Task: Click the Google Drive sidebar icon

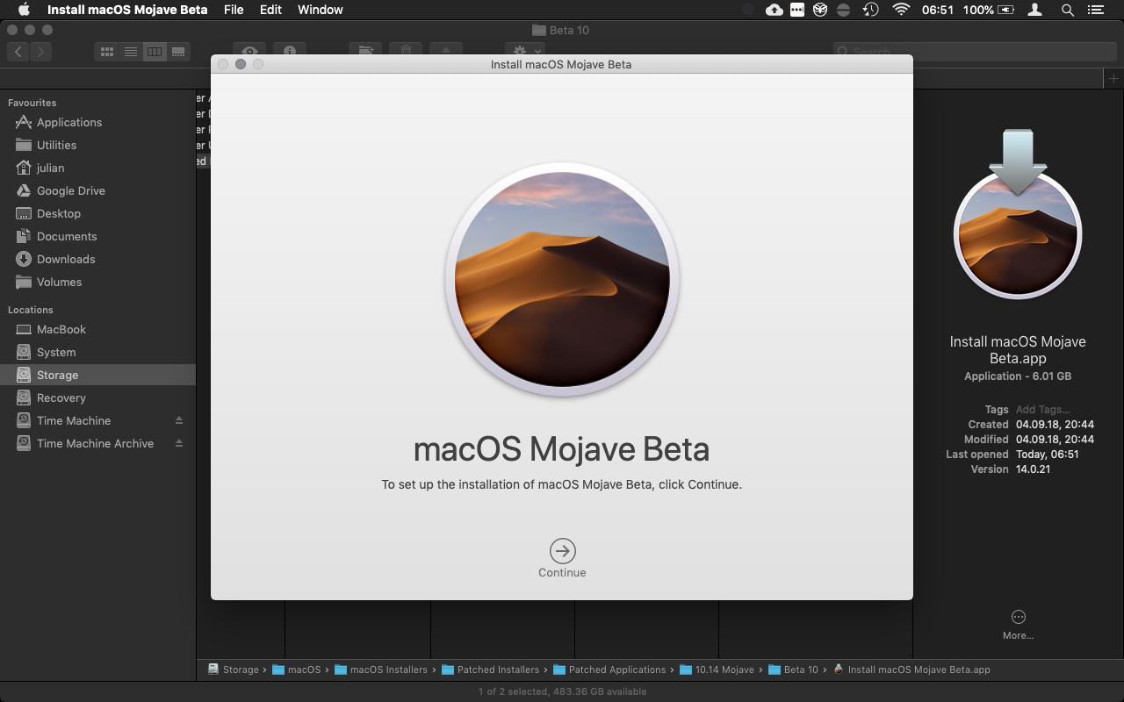Action: (24, 190)
